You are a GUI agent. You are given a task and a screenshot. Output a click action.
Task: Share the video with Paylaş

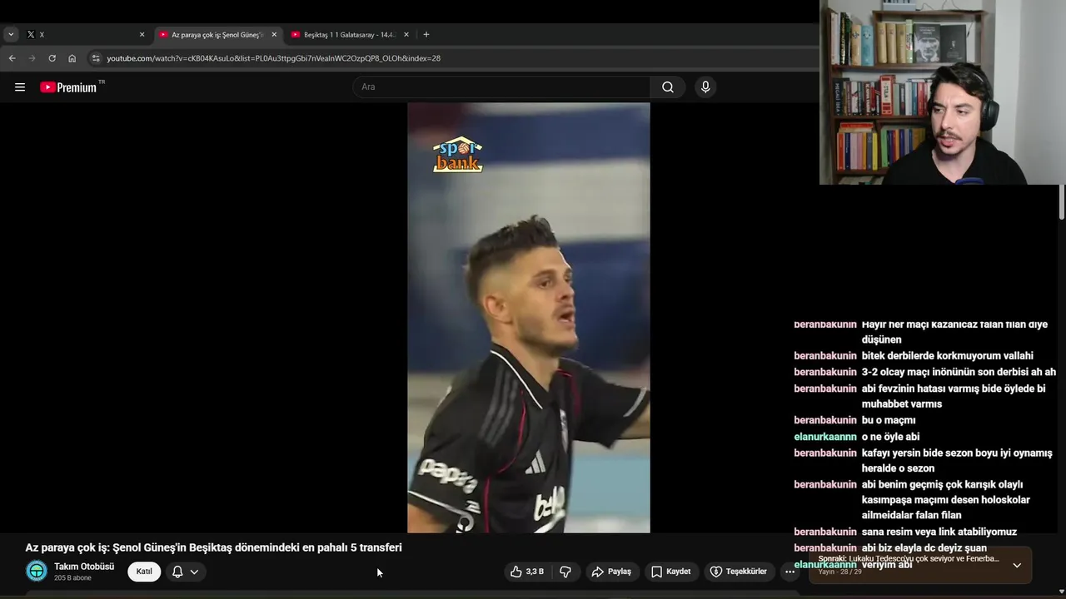click(x=611, y=572)
